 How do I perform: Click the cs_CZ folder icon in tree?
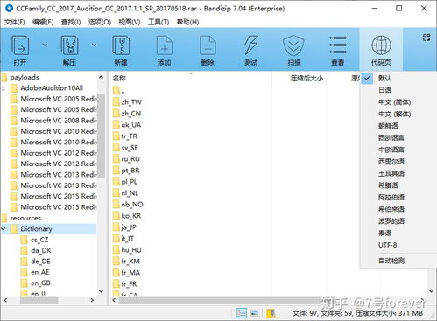click(25, 240)
